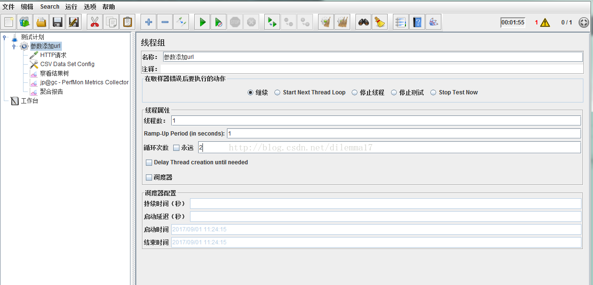Click the 结束时间 field
This screenshot has height=285, width=593.
tap(376, 242)
